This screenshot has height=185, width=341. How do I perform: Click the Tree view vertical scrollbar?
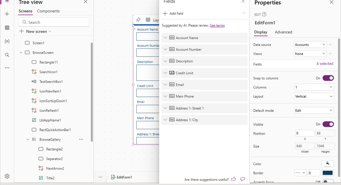92,92
